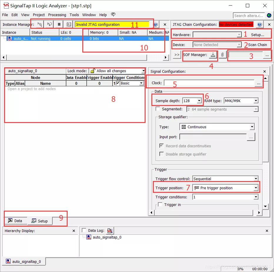Switch to the Setup tab
This screenshot has height=272, width=274.
click(x=40, y=221)
